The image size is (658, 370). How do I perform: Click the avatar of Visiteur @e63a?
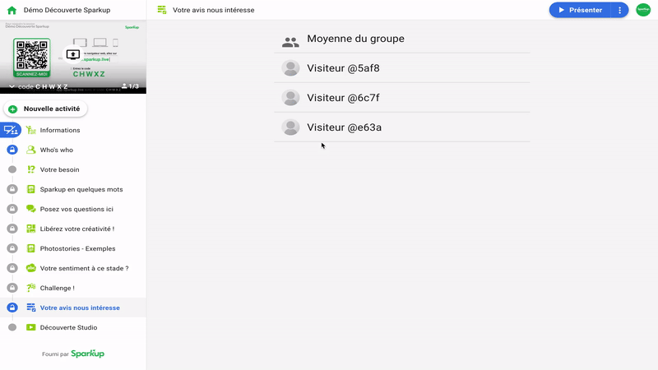pos(290,127)
